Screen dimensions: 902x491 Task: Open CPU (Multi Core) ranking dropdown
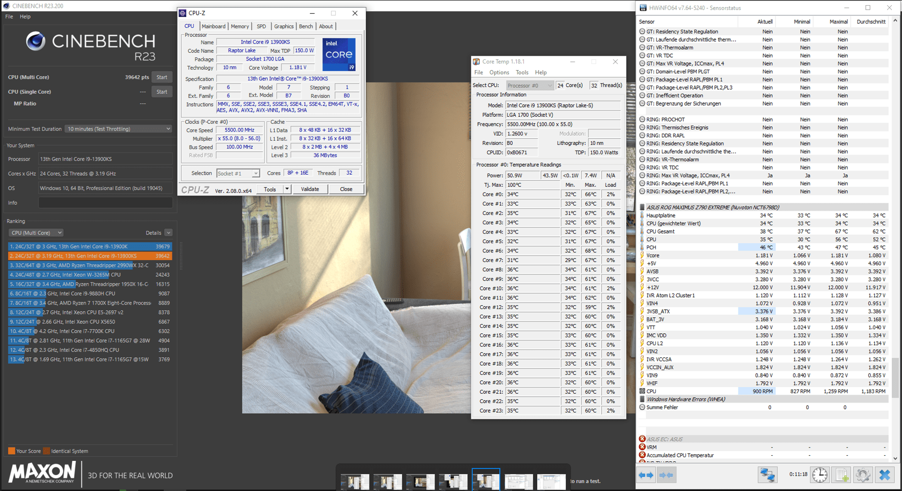coord(36,233)
